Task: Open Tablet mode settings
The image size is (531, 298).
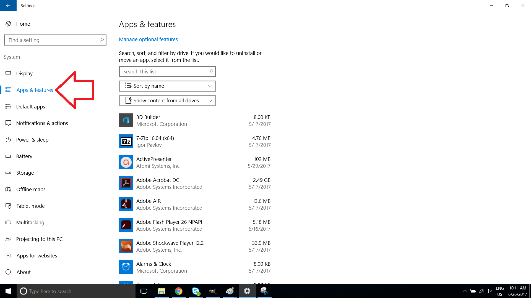Action: (x=31, y=206)
